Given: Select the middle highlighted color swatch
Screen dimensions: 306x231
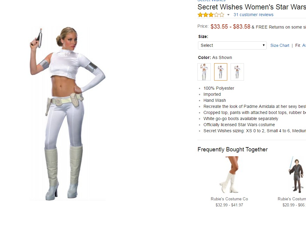Looking at the screenshot, I should [221, 72].
